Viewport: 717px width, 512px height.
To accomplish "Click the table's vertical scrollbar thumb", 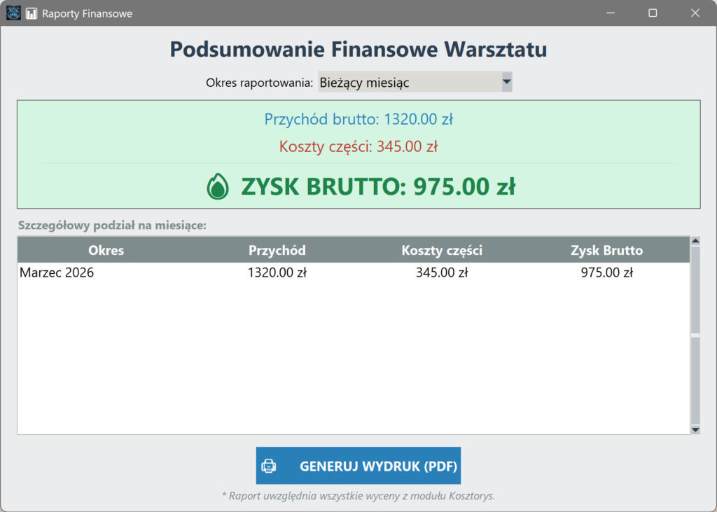I will pos(695,335).
